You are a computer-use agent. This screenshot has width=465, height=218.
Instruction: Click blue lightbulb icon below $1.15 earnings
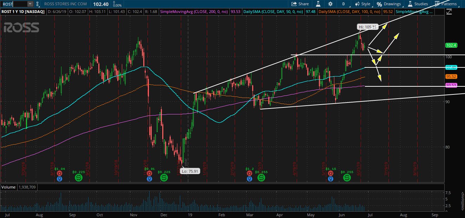330,179
